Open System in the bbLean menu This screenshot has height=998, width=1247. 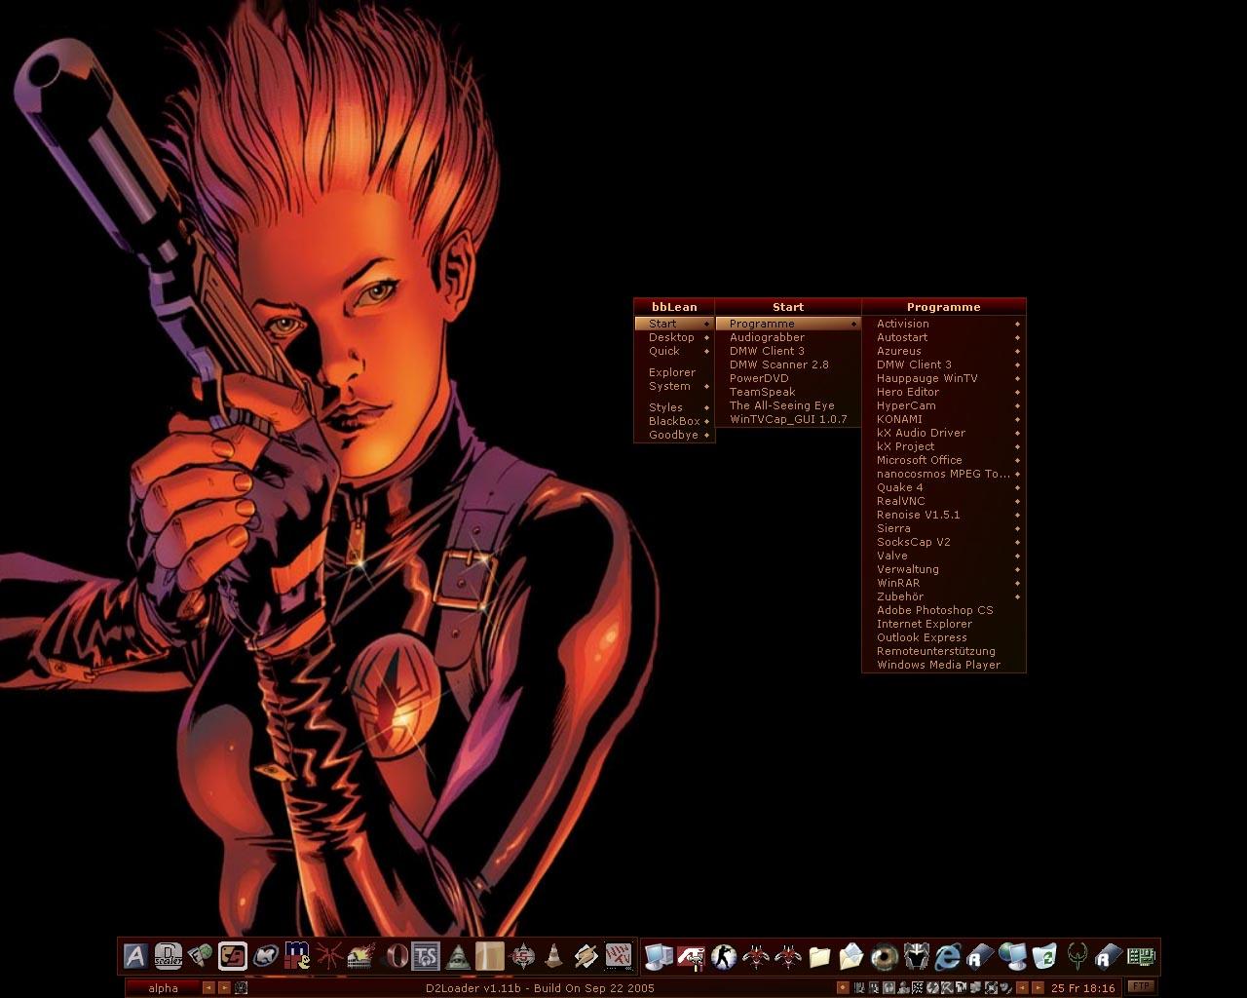pos(673,386)
